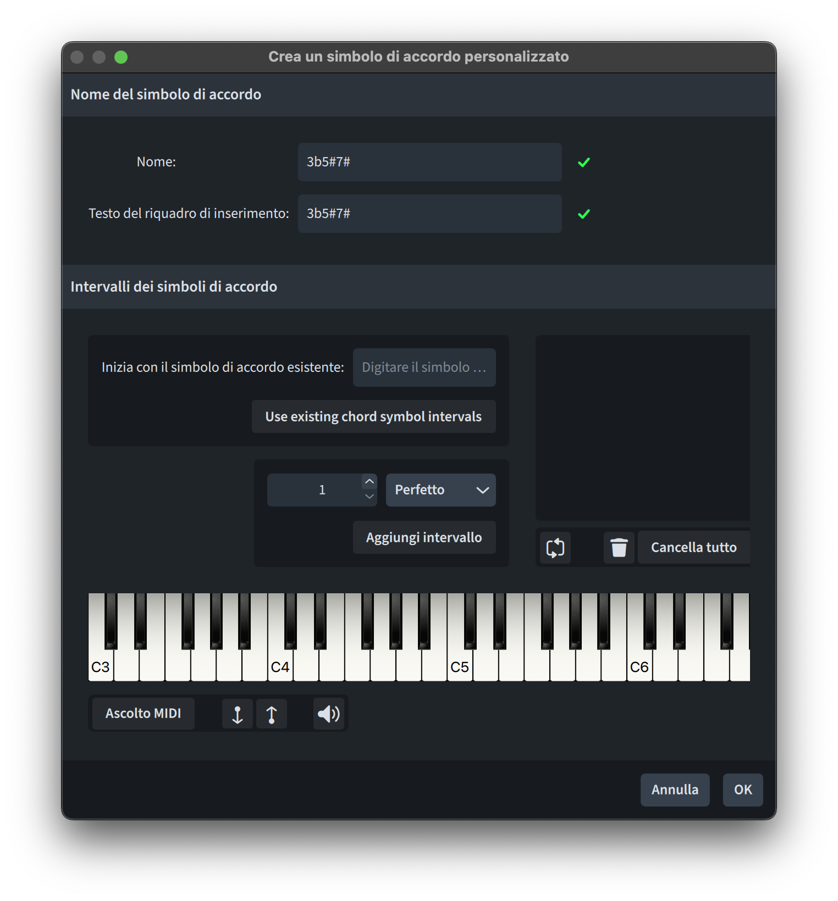
Task: Increase the interval number with up arrow
Action: point(370,482)
